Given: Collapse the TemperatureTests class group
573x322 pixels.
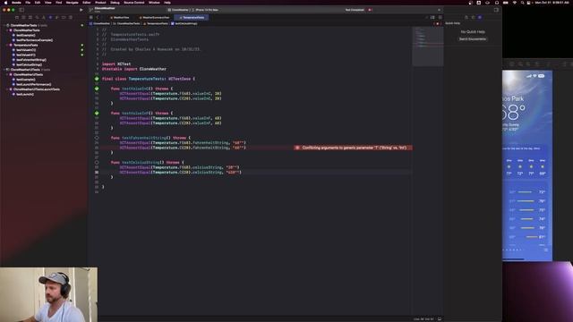Looking at the screenshot, I should pos(7,45).
